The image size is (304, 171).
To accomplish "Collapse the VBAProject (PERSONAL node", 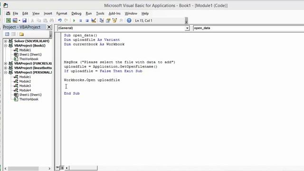I will (6, 72).
